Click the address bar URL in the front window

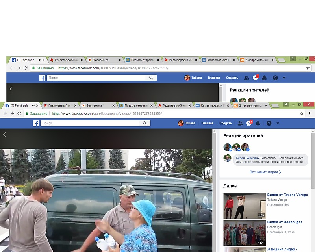coord(107,113)
